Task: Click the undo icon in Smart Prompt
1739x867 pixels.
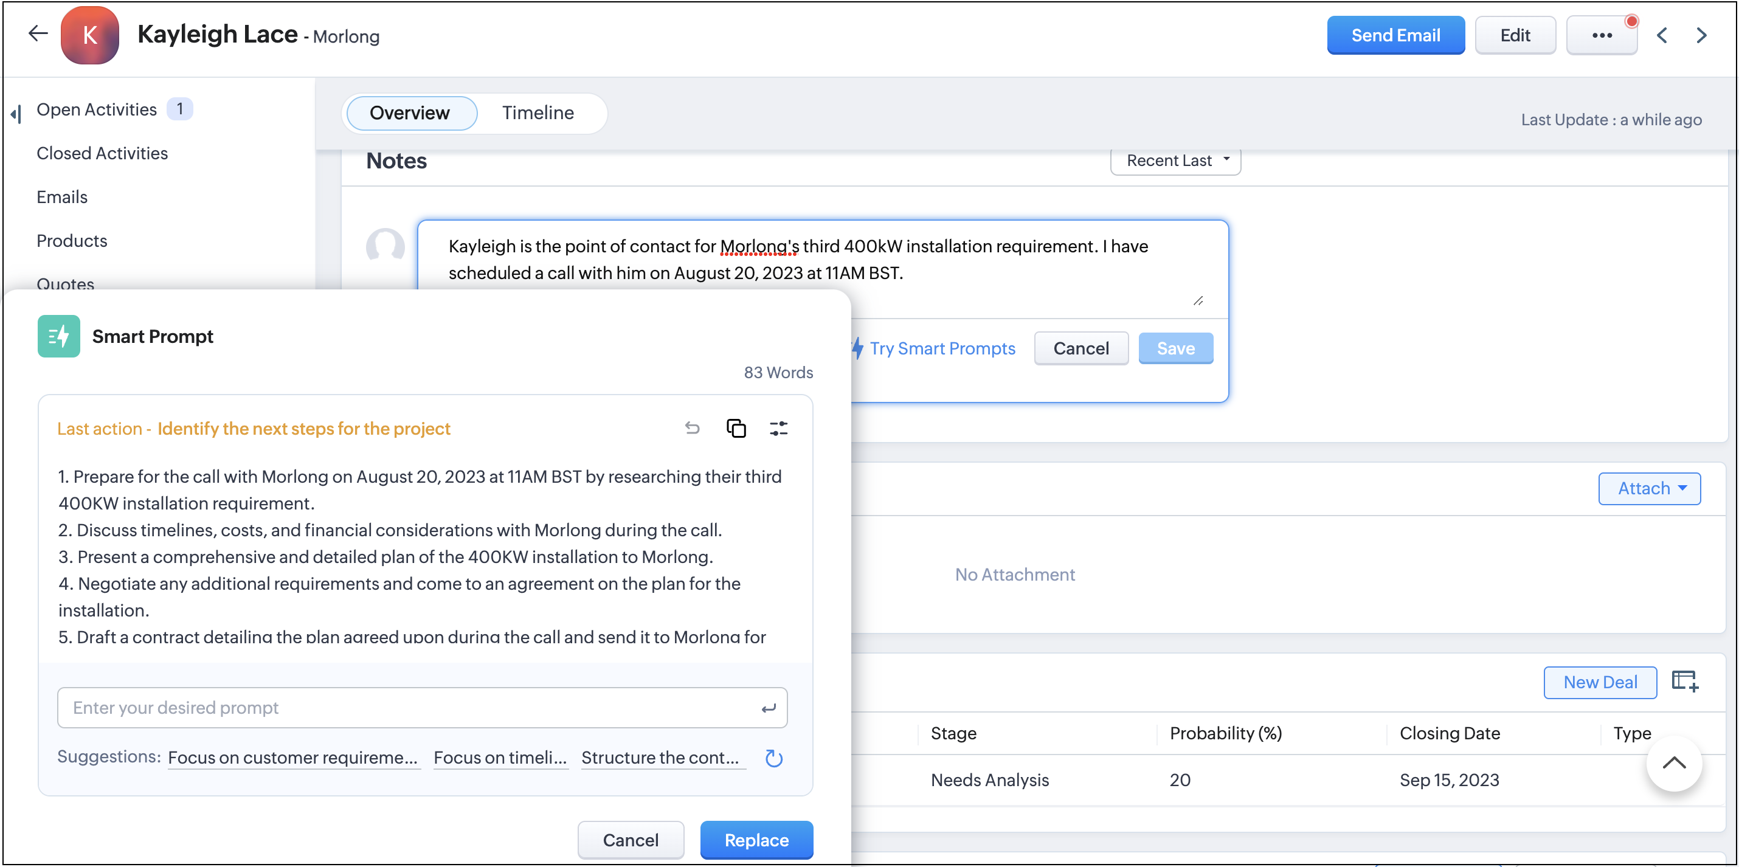Action: pyautogui.click(x=692, y=428)
